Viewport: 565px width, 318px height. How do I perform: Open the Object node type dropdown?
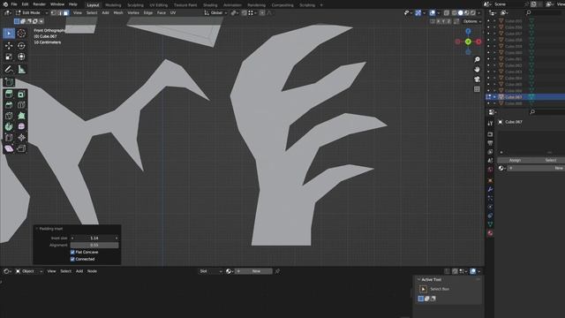pyautogui.click(x=29, y=271)
